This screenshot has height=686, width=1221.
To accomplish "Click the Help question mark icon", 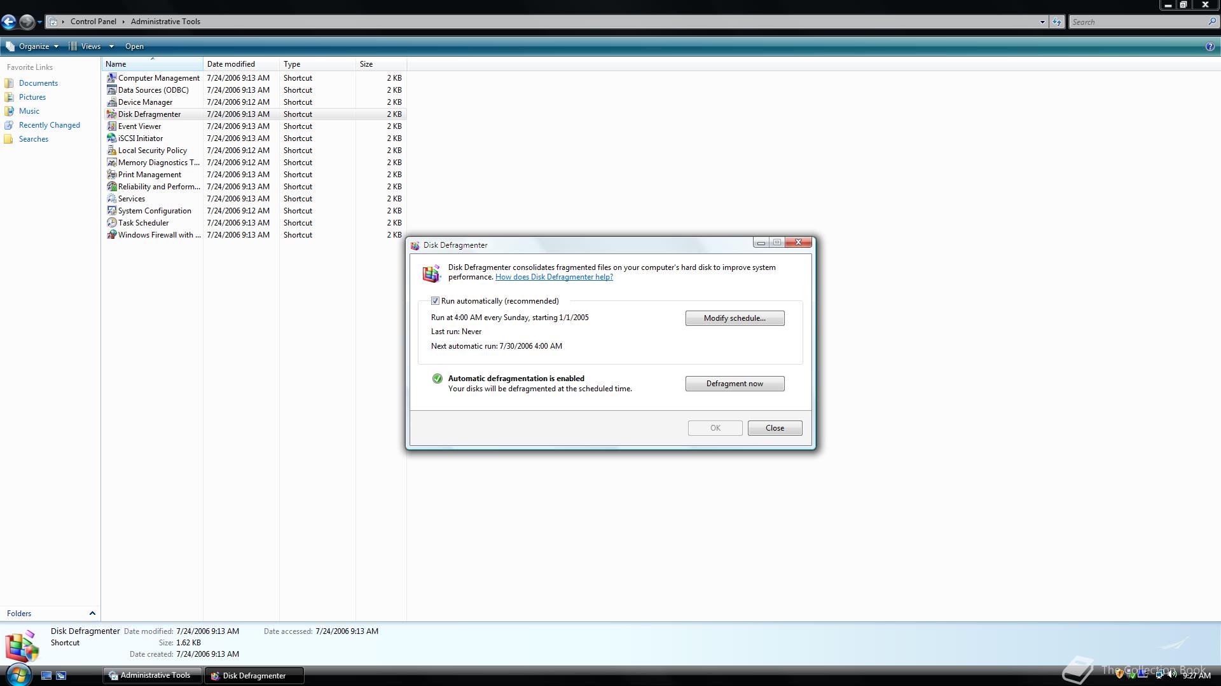I will point(1210,46).
